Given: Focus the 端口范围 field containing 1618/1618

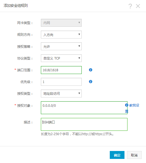Looking at the screenshot, I should 61,70.
